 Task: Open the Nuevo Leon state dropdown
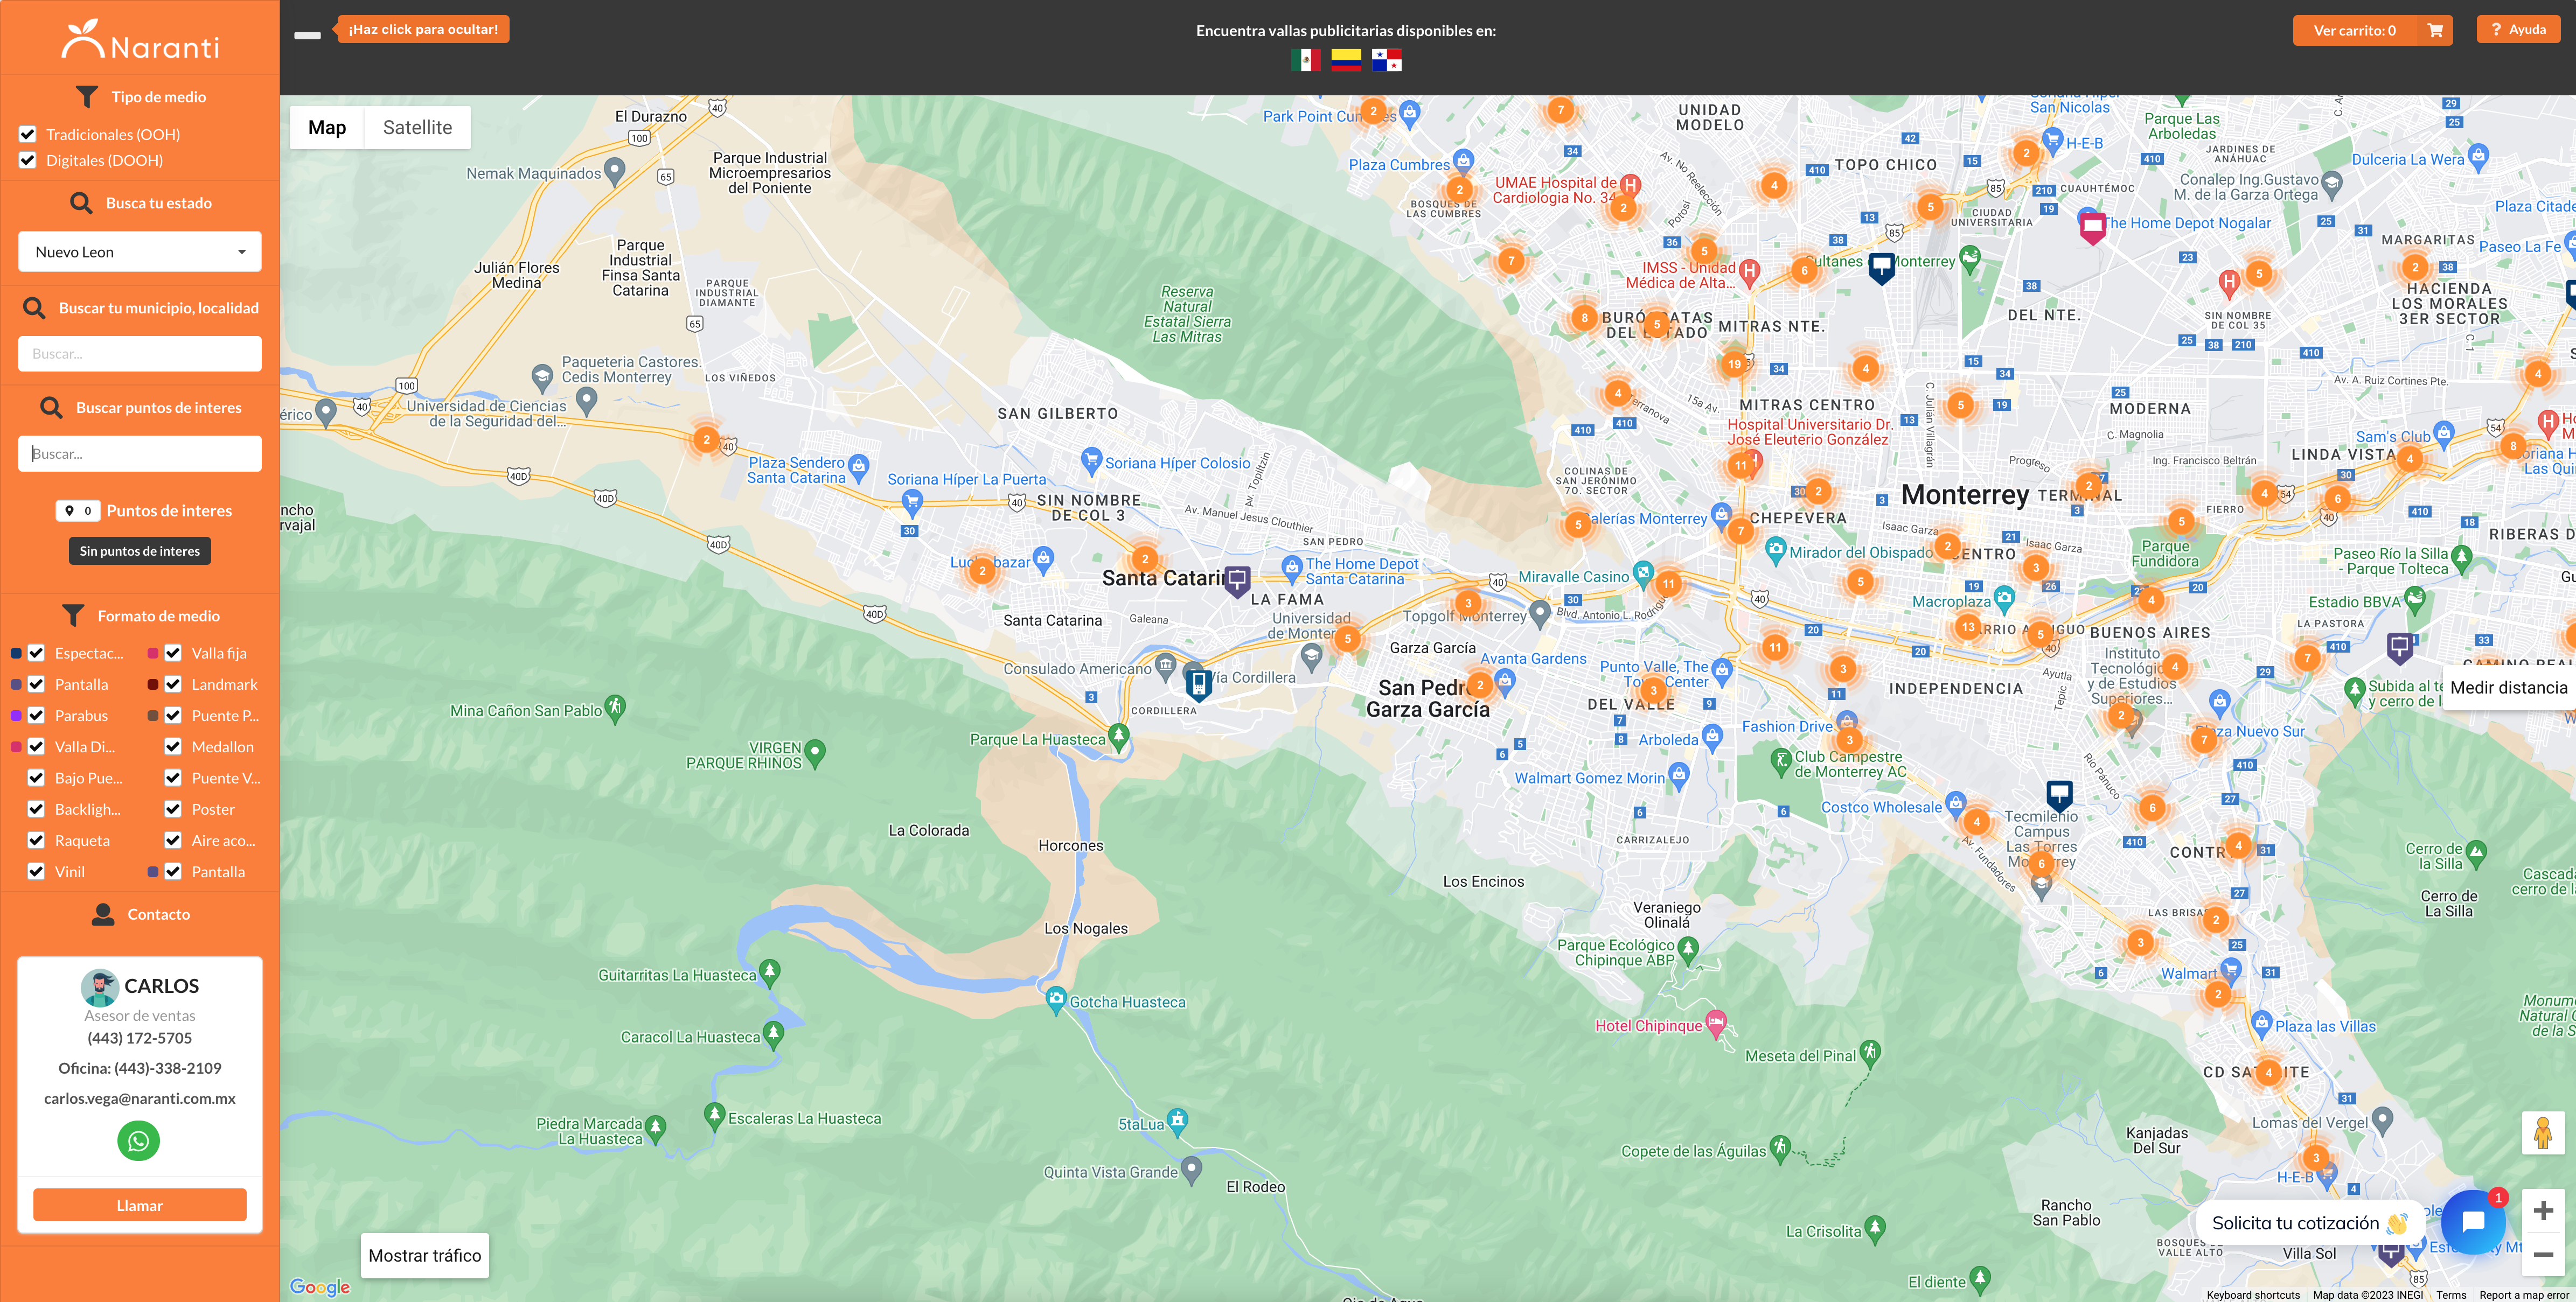[x=139, y=252]
